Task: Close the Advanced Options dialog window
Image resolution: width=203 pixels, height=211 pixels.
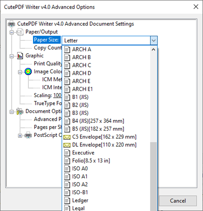Action: click(x=196, y=7)
